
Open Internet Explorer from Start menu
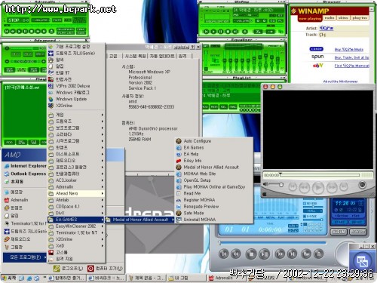pos(25,166)
